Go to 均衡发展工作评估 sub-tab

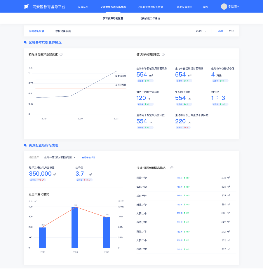149,18
